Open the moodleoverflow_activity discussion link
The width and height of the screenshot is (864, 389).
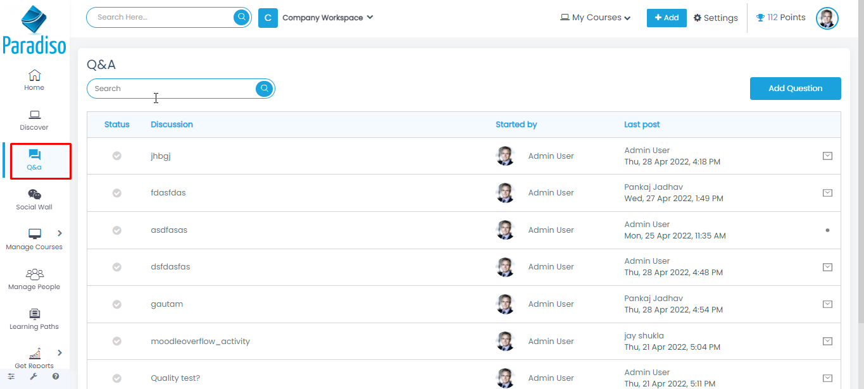pos(200,342)
